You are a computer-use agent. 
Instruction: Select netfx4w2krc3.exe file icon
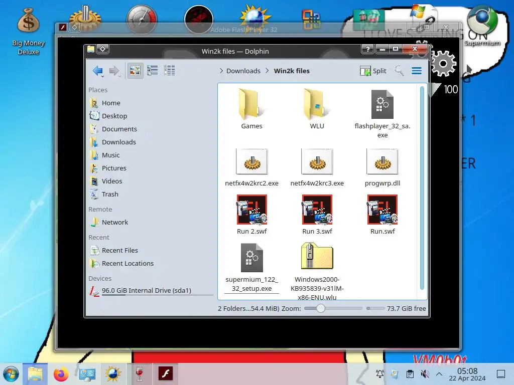tap(317, 161)
